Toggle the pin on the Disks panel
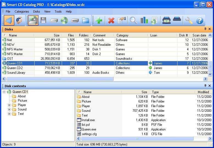The height and width of the screenshot is (148, 214). [x=205, y=29]
